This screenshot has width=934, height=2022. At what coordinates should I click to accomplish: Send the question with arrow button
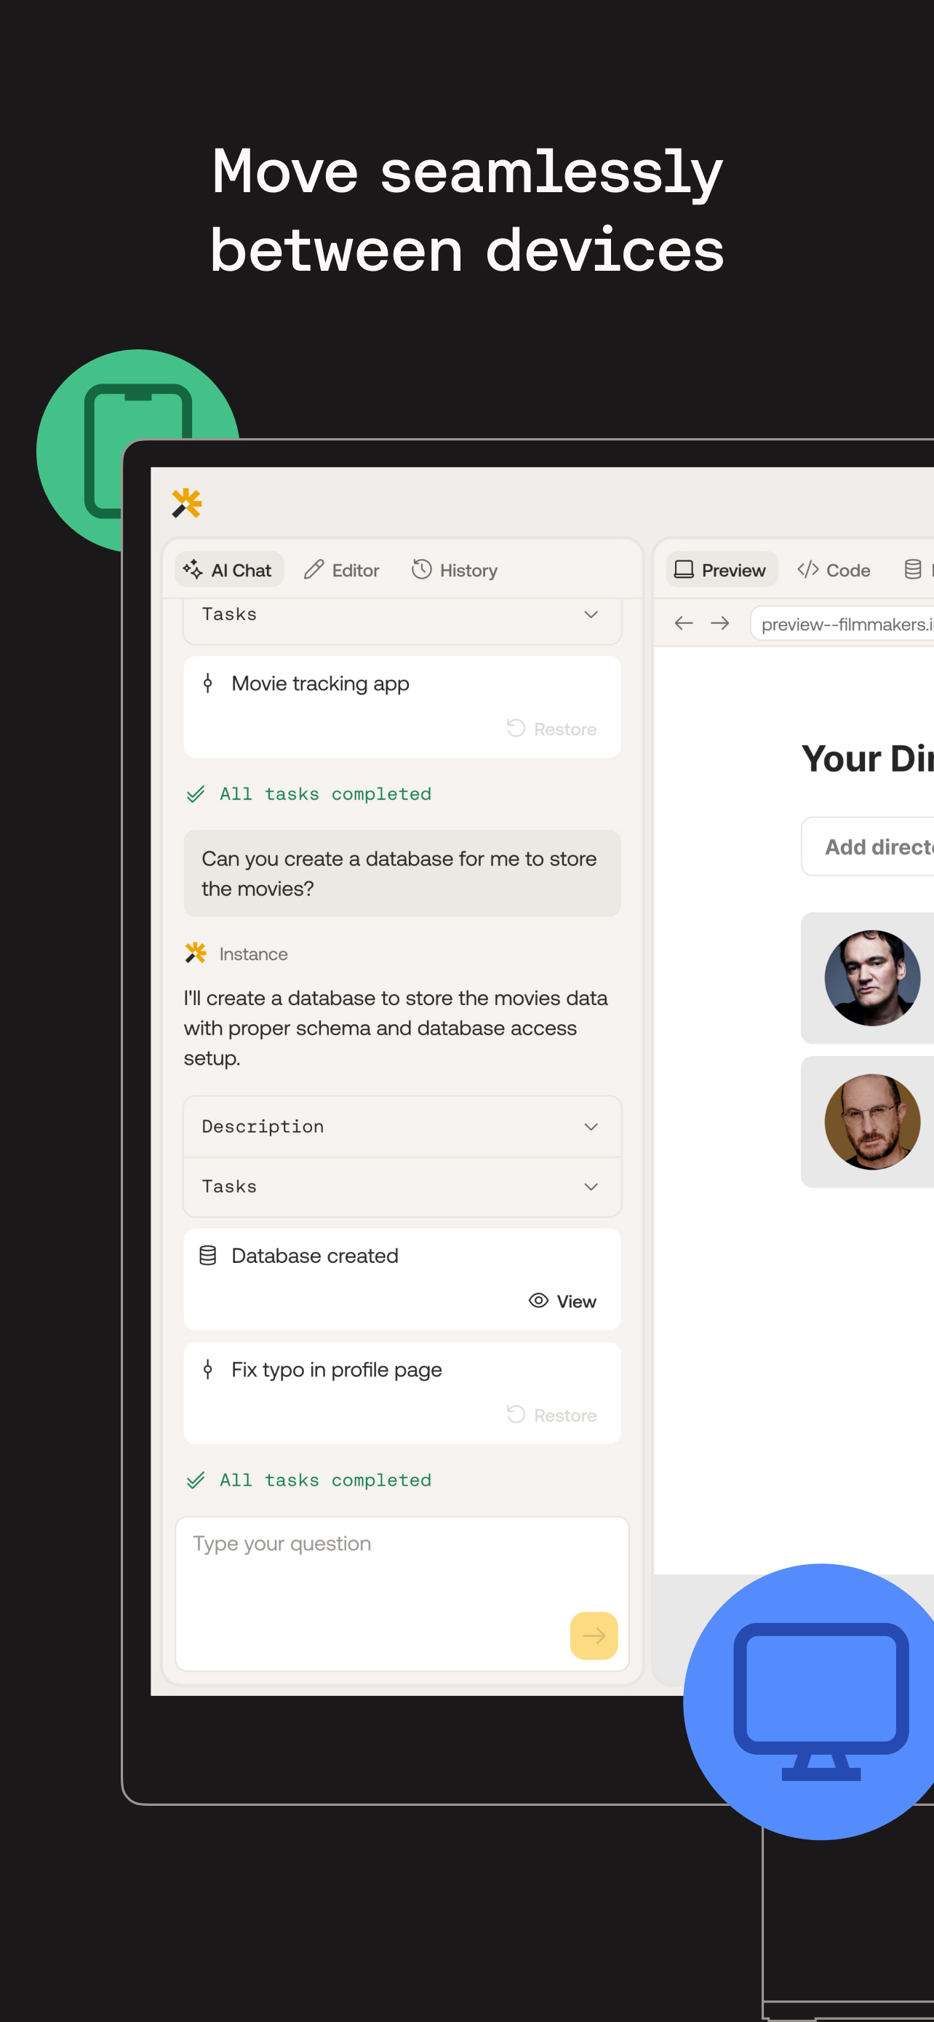[x=594, y=1636]
